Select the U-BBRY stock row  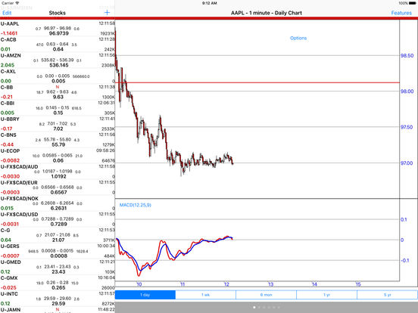tap(58, 124)
